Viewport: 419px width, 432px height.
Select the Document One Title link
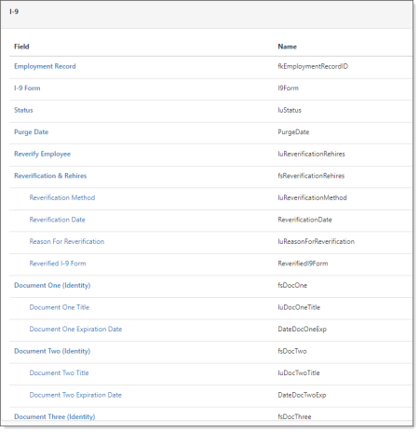pyautogui.click(x=60, y=307)
